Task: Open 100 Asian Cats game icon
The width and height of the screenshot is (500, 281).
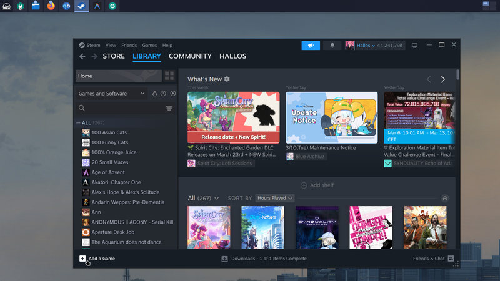Action: [86, 132]
